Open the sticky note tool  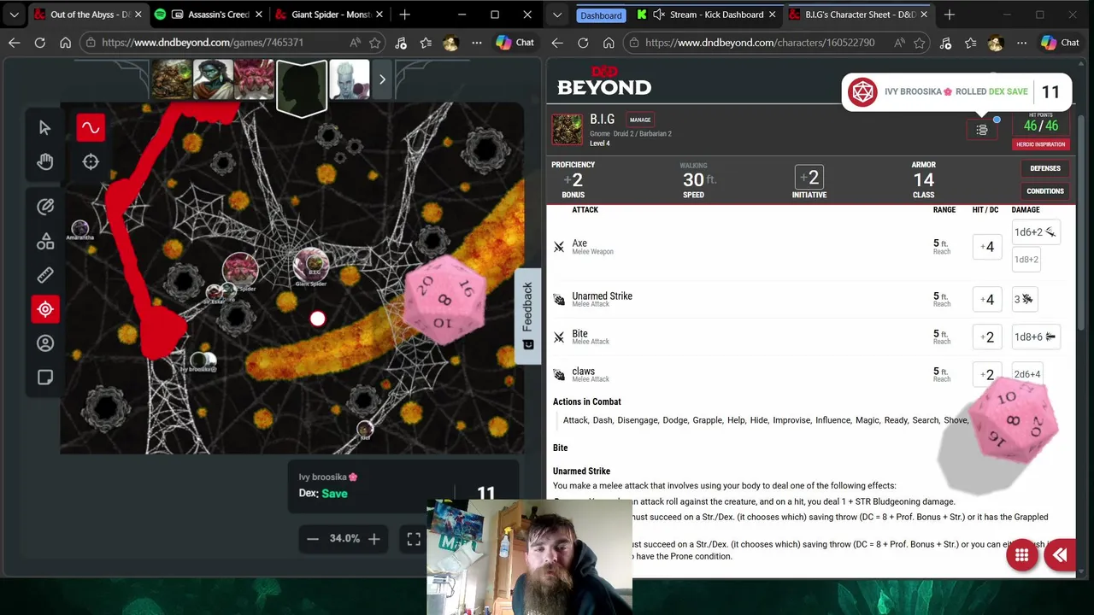point(45,378)
